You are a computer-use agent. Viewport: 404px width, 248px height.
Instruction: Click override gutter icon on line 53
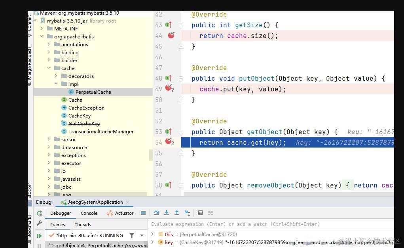[x=168, y=132]
